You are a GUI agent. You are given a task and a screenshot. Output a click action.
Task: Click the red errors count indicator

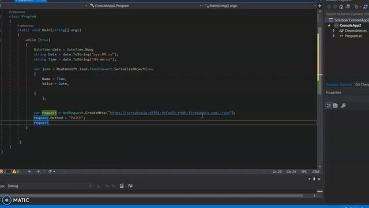pyautogui.click(x=3, y=172)
